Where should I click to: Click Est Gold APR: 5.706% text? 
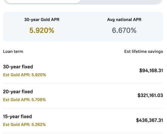click(x=24, y=100)
